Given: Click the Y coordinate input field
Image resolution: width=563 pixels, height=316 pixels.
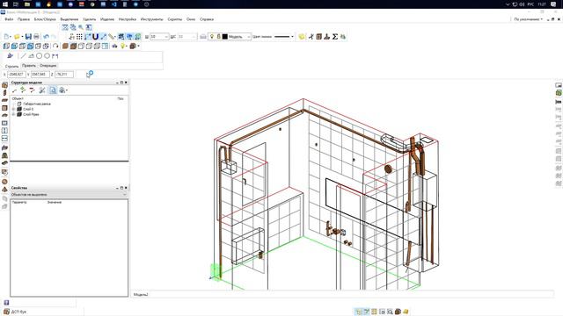Looking at the screenshot, I should 40,74.
